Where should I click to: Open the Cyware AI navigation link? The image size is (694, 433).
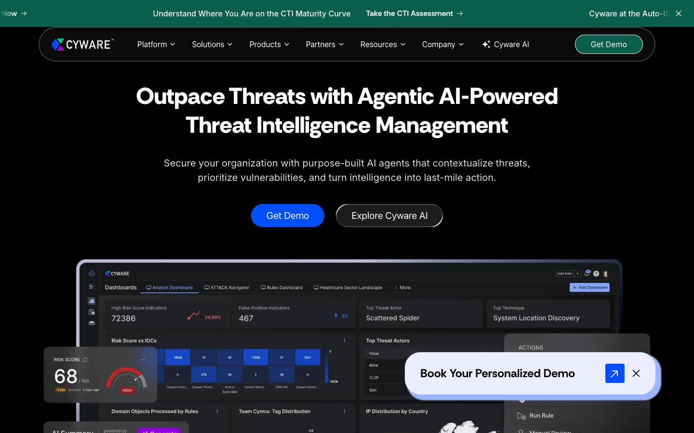pos(506,44)
